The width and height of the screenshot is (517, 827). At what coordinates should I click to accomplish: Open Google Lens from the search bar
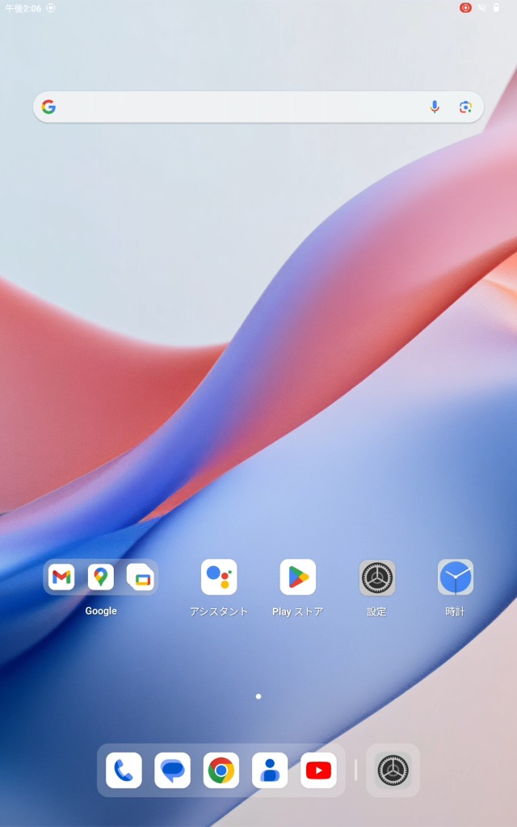[x=465, y=107]
